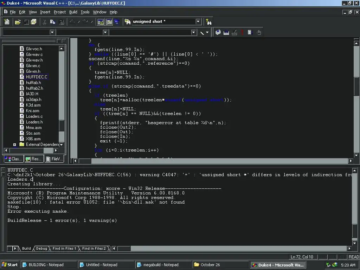Screen dimensions: 360x270
Task: Click the Redo arrow icon
Action: click(85, 22)
